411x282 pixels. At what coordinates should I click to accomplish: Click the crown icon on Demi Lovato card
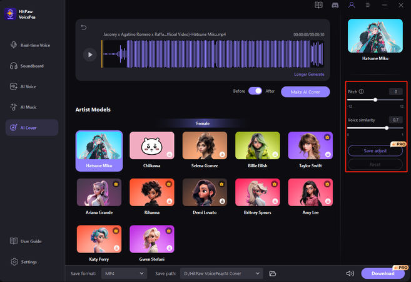point(221,184)
